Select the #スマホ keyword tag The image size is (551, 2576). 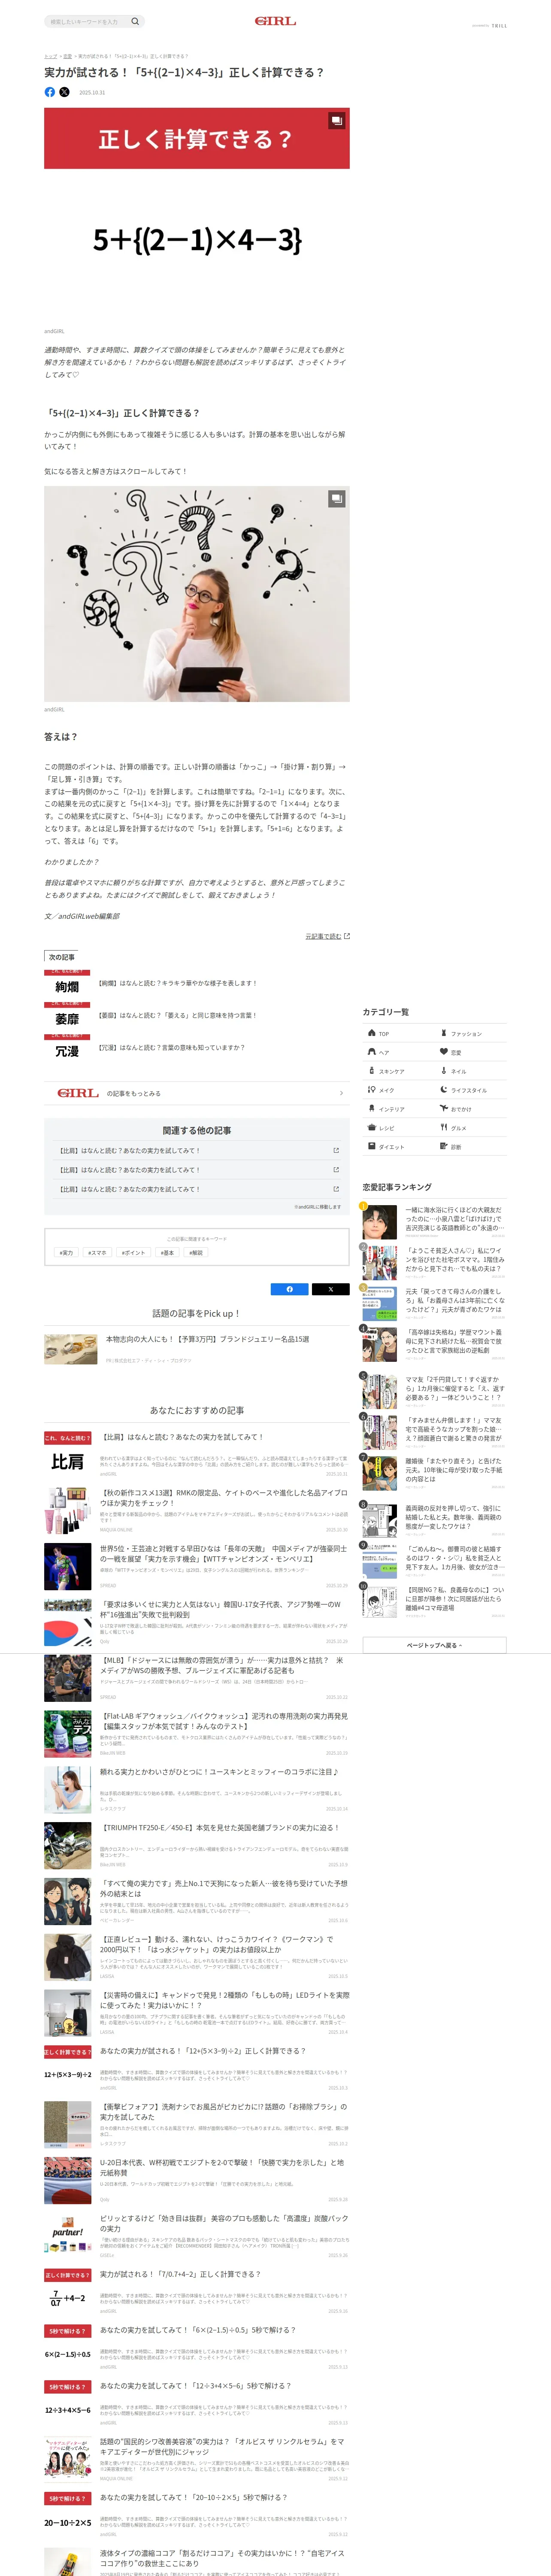[x=97, y=1252]
